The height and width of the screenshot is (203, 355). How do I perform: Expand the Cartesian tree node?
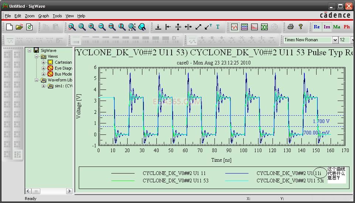point(43,62)
